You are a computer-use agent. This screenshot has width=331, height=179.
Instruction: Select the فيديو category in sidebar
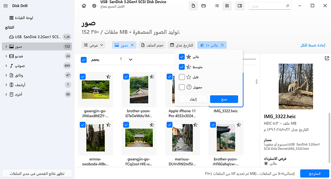click(x=37, y=56)
